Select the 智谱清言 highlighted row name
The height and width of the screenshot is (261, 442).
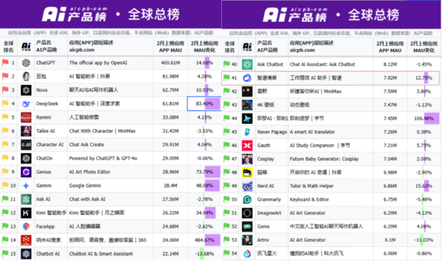[267, 78]
